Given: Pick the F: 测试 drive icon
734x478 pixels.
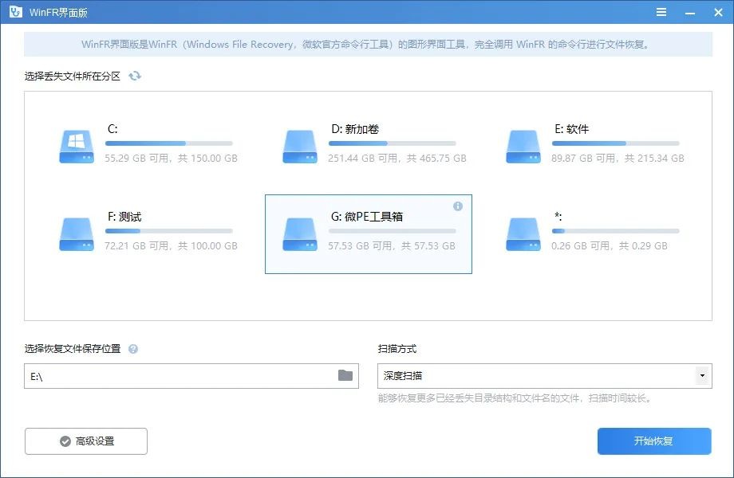Looking at the screenshot, I should click(x=77, y=234).
